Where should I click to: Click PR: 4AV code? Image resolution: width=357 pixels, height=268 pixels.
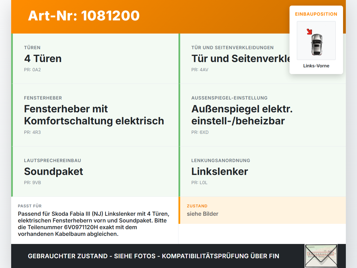[200, 70]
